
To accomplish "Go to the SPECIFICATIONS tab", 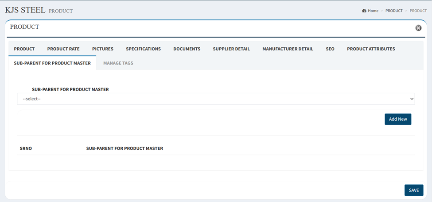I will point(143,49).
